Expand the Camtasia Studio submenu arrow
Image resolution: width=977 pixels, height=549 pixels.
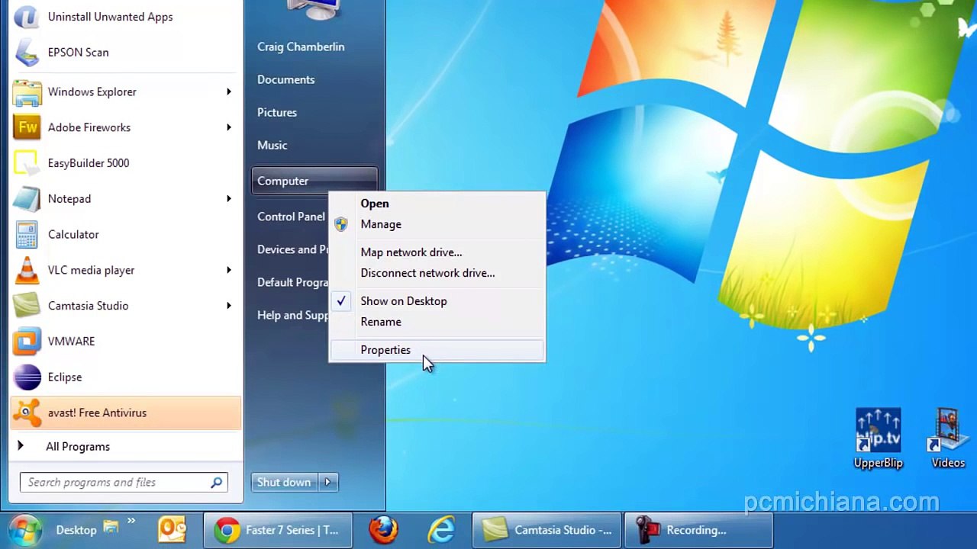tap(228, 306)
